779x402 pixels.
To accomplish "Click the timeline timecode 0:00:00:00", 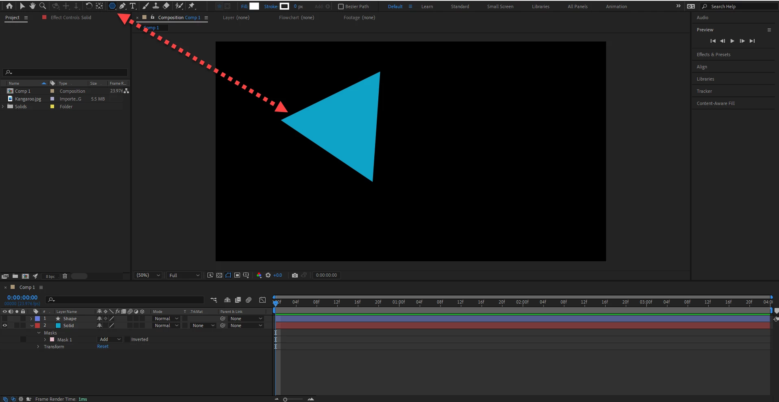I will [x=22, y=297].
